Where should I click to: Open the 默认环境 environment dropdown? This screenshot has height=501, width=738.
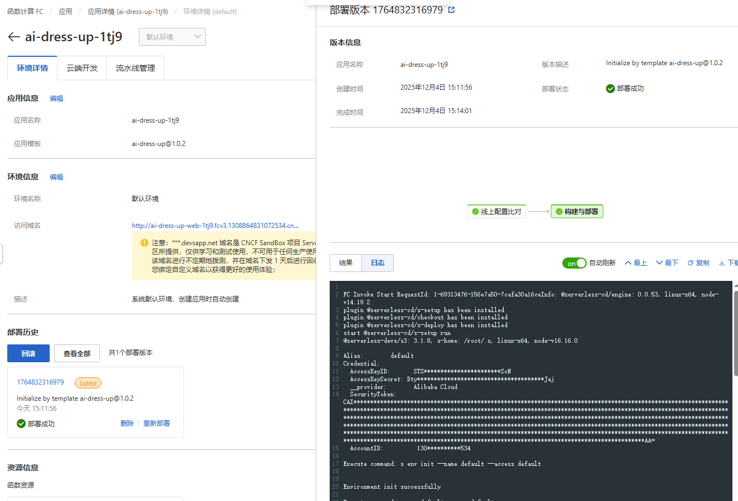[172, 37]
